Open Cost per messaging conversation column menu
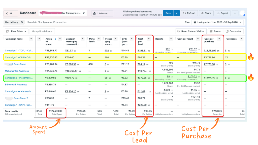 [83, 39]
